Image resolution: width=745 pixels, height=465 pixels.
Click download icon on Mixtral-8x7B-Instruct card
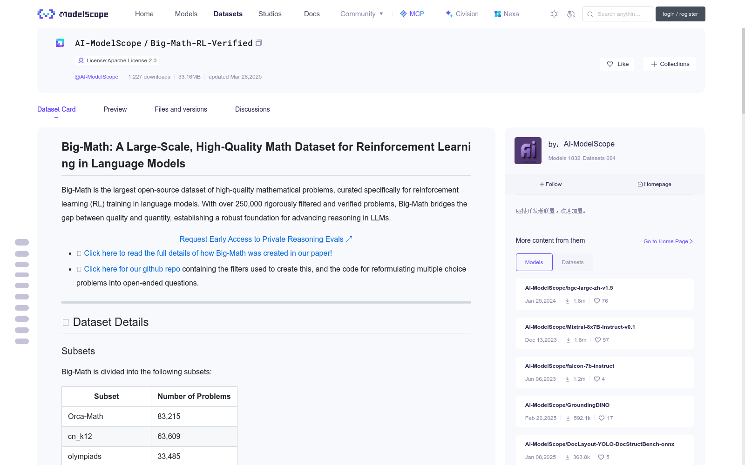click(569, 340)
